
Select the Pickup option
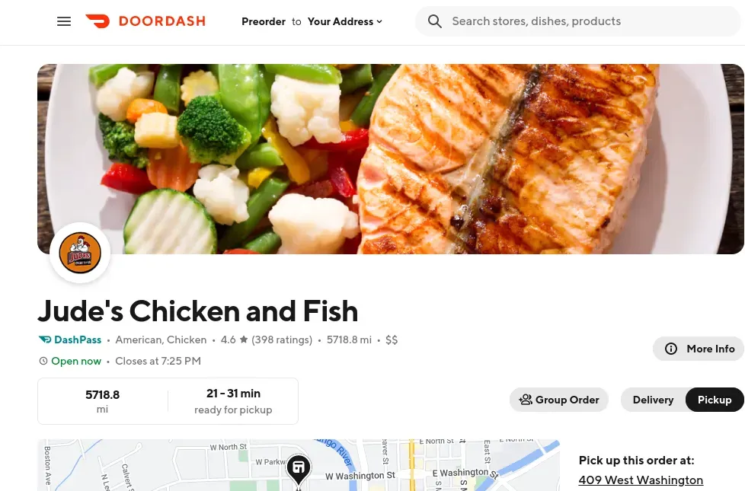[x=714, y=400]
